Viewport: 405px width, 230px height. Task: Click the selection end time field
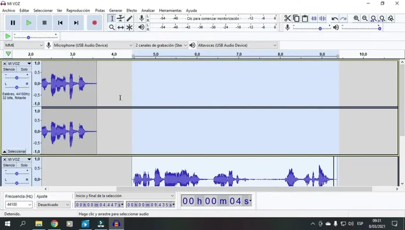pyautogui.click(x=151, y=205)
